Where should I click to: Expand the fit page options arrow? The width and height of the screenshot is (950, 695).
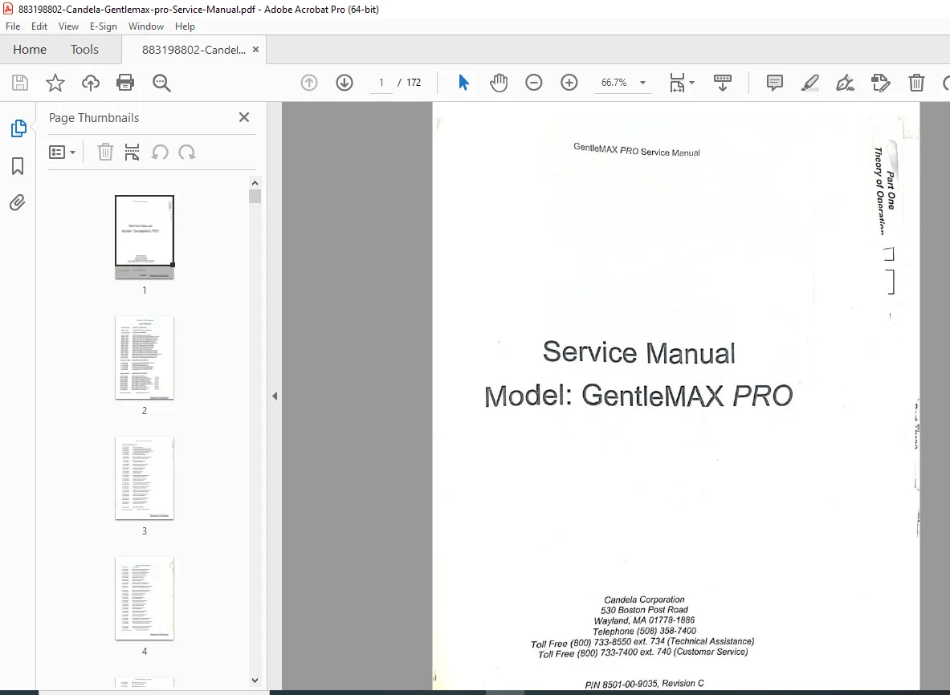tap(692, 83)
